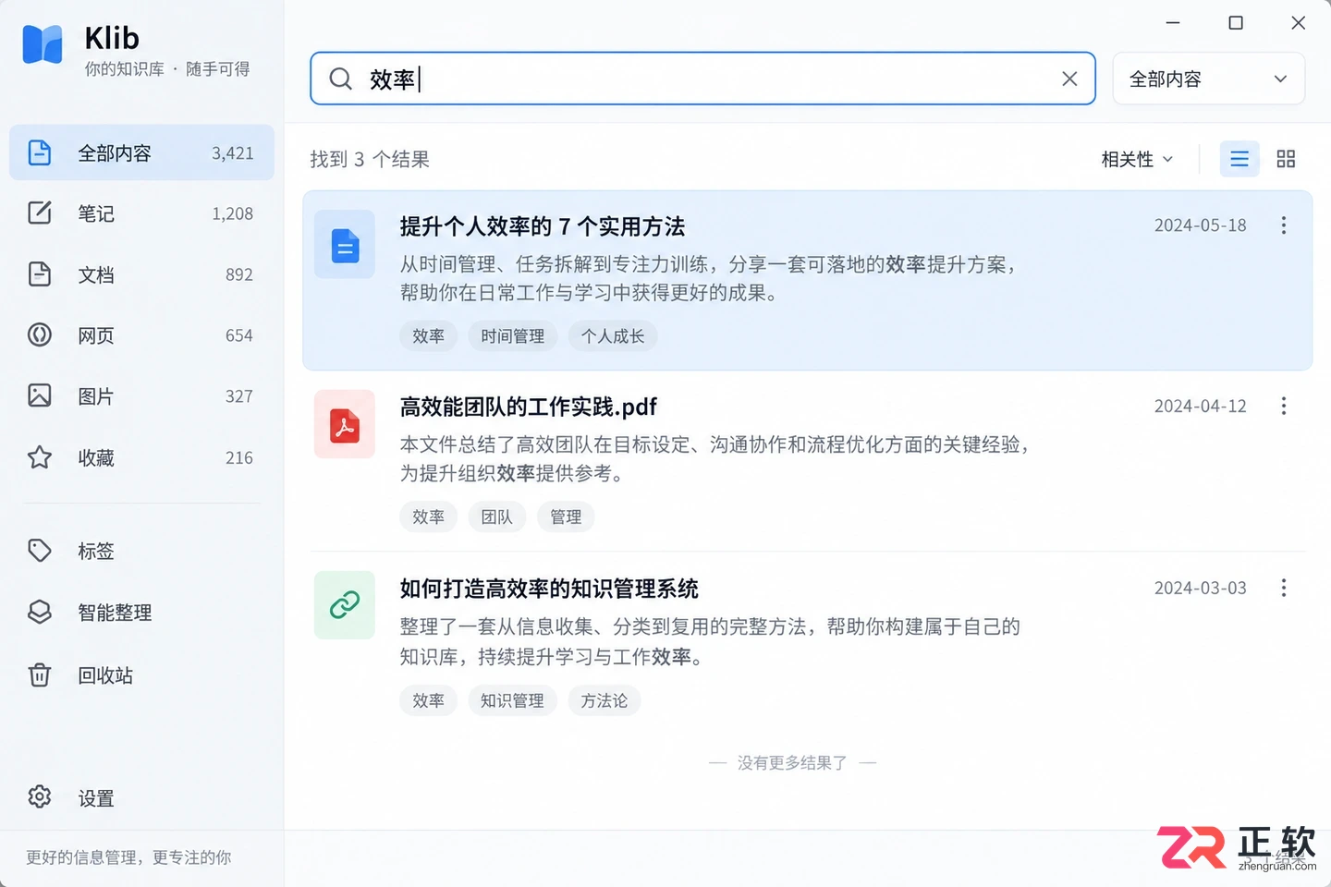Image resolution: width=1331 pixels, height=887 pixels.
Task: Click the 个人成长 tag chip
Action: pyautogui.click(x=613, y=336)
